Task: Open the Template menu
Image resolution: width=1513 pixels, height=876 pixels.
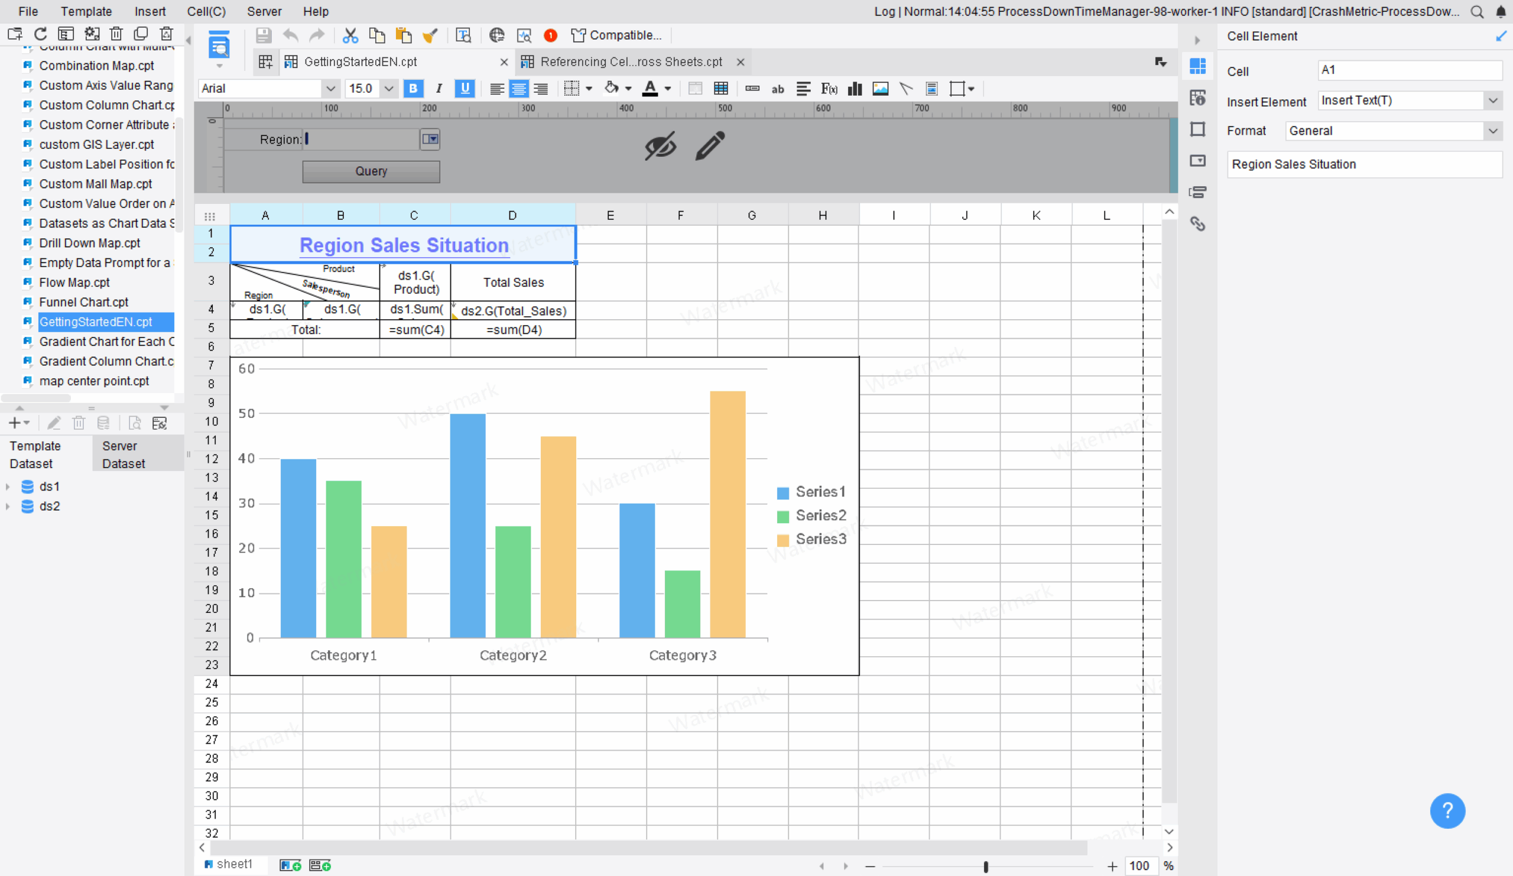Action: coord(86,11)
